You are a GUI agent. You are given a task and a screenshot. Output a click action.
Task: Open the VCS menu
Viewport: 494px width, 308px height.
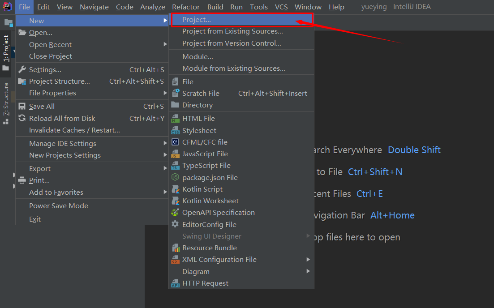[x=281, y=7]
